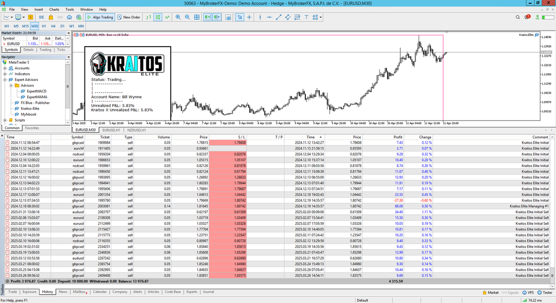This screenshot has height=303, width=556.
Task: Take a chart screenshot with camera icon
Action: [x=229, y=17]
